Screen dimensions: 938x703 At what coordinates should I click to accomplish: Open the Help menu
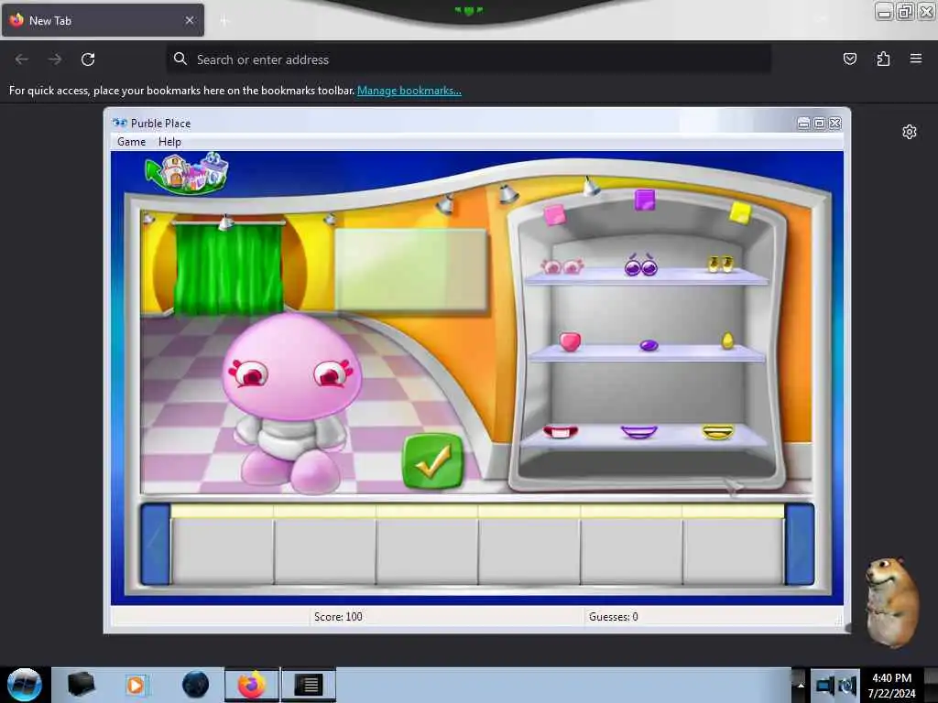pos(169,142)
